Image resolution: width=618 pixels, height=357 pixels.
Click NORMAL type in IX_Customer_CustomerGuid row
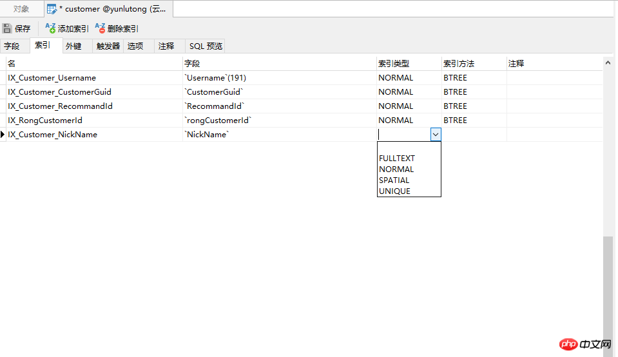click(409, 92)
